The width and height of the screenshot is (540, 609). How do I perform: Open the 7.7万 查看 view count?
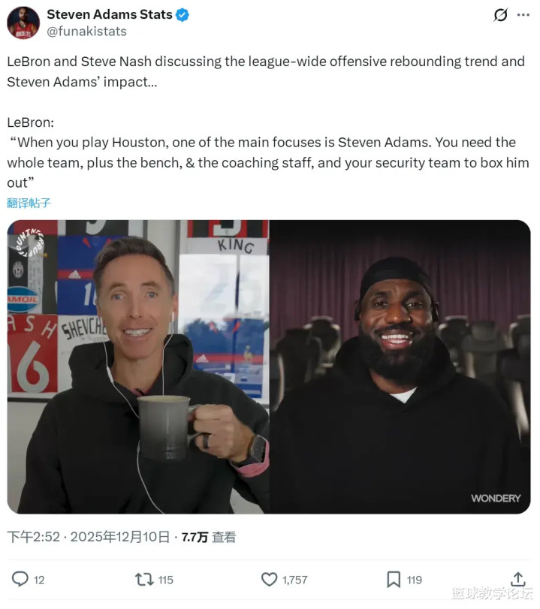(x=209, y=537)
